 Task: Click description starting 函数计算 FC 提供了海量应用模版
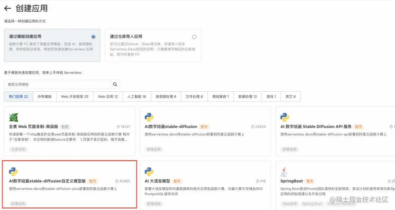[x=51, y=46]
